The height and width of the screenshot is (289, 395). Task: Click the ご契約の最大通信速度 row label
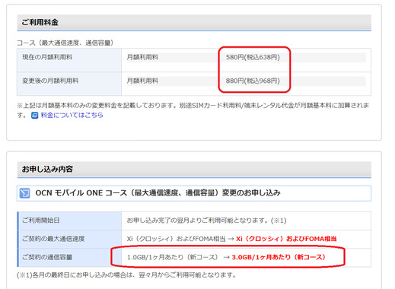pos(53,239)
